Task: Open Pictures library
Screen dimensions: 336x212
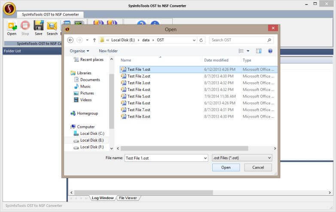Action: [84, 93]
